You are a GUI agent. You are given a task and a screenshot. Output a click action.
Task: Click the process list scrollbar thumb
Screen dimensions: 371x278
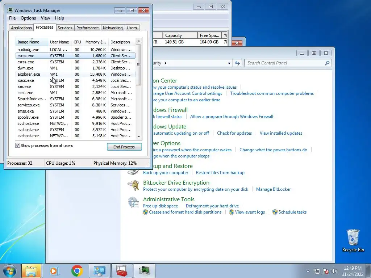coord(139,65)
